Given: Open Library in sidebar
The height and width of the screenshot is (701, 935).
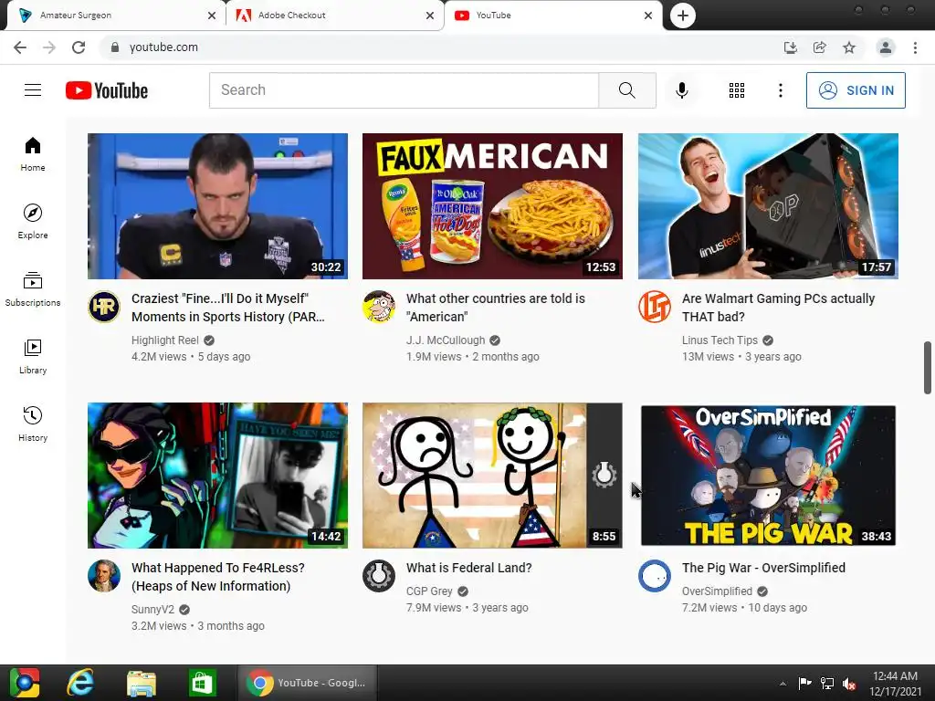Looking at the screenshot, I should (33, 357).
